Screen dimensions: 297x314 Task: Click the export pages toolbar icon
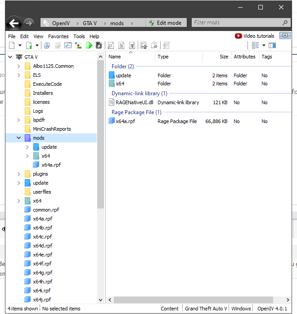pyautogui.click(x=154, y=45)
